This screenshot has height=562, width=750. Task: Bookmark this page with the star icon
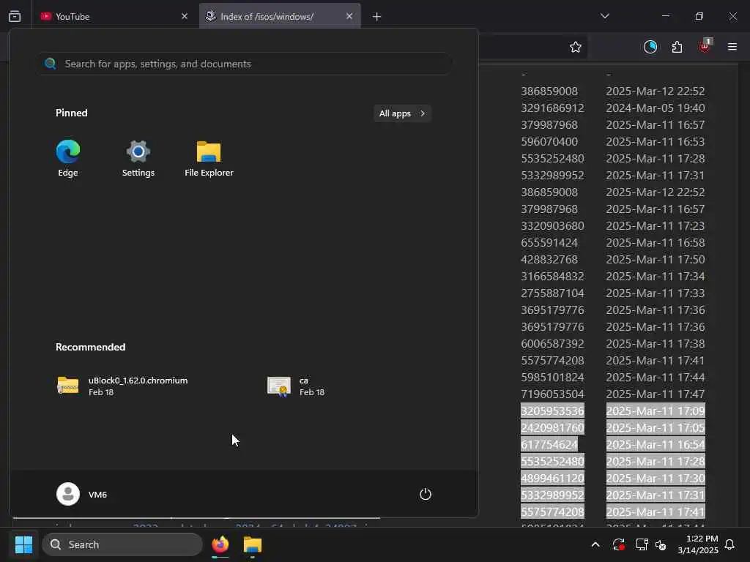coord(576,47)
